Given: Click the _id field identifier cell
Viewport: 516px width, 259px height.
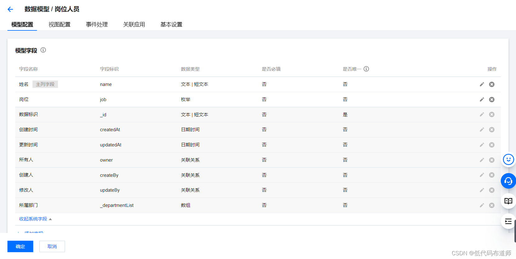Looking at the screenshot, I should [x=103, y=115].
